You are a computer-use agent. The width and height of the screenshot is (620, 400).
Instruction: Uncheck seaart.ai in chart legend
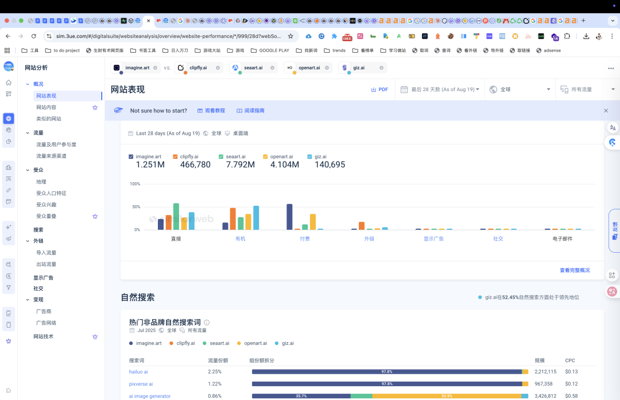[221, 157]
